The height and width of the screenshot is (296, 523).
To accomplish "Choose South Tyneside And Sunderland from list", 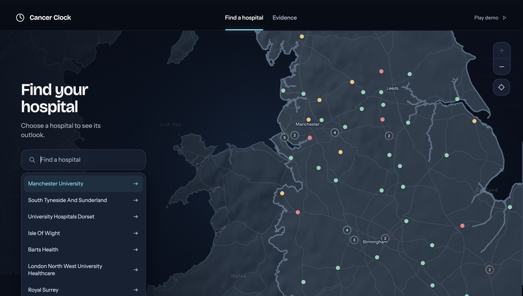I will click(x=84, y=200).
